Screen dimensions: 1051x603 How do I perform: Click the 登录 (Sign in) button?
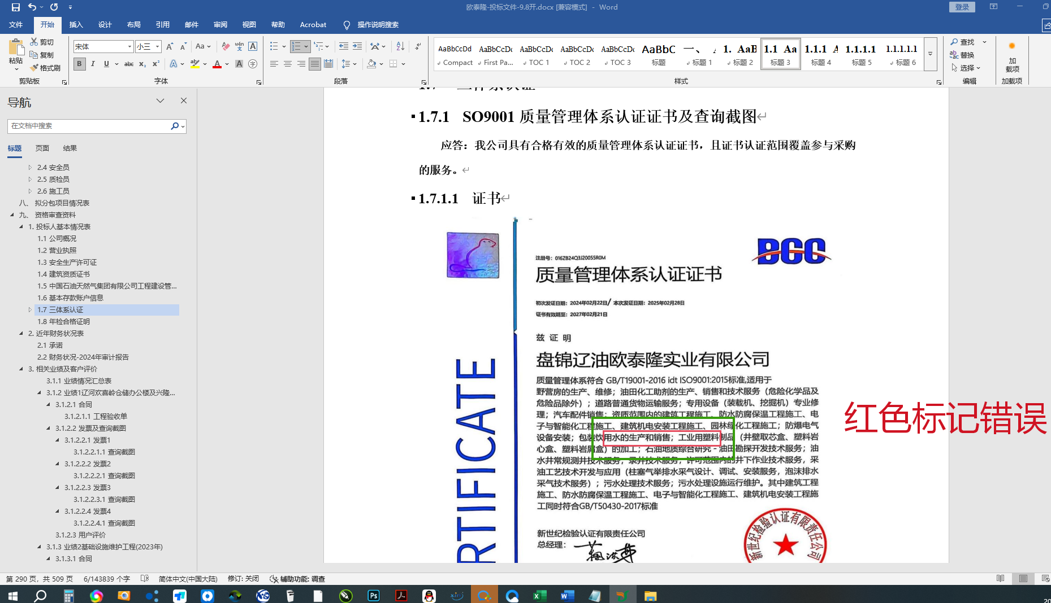pos(962,7)
